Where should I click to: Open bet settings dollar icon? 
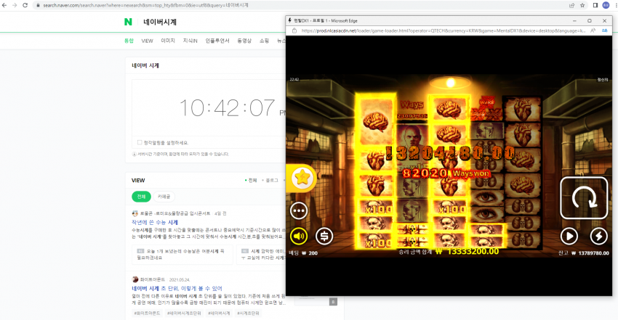tap(324, 237)
